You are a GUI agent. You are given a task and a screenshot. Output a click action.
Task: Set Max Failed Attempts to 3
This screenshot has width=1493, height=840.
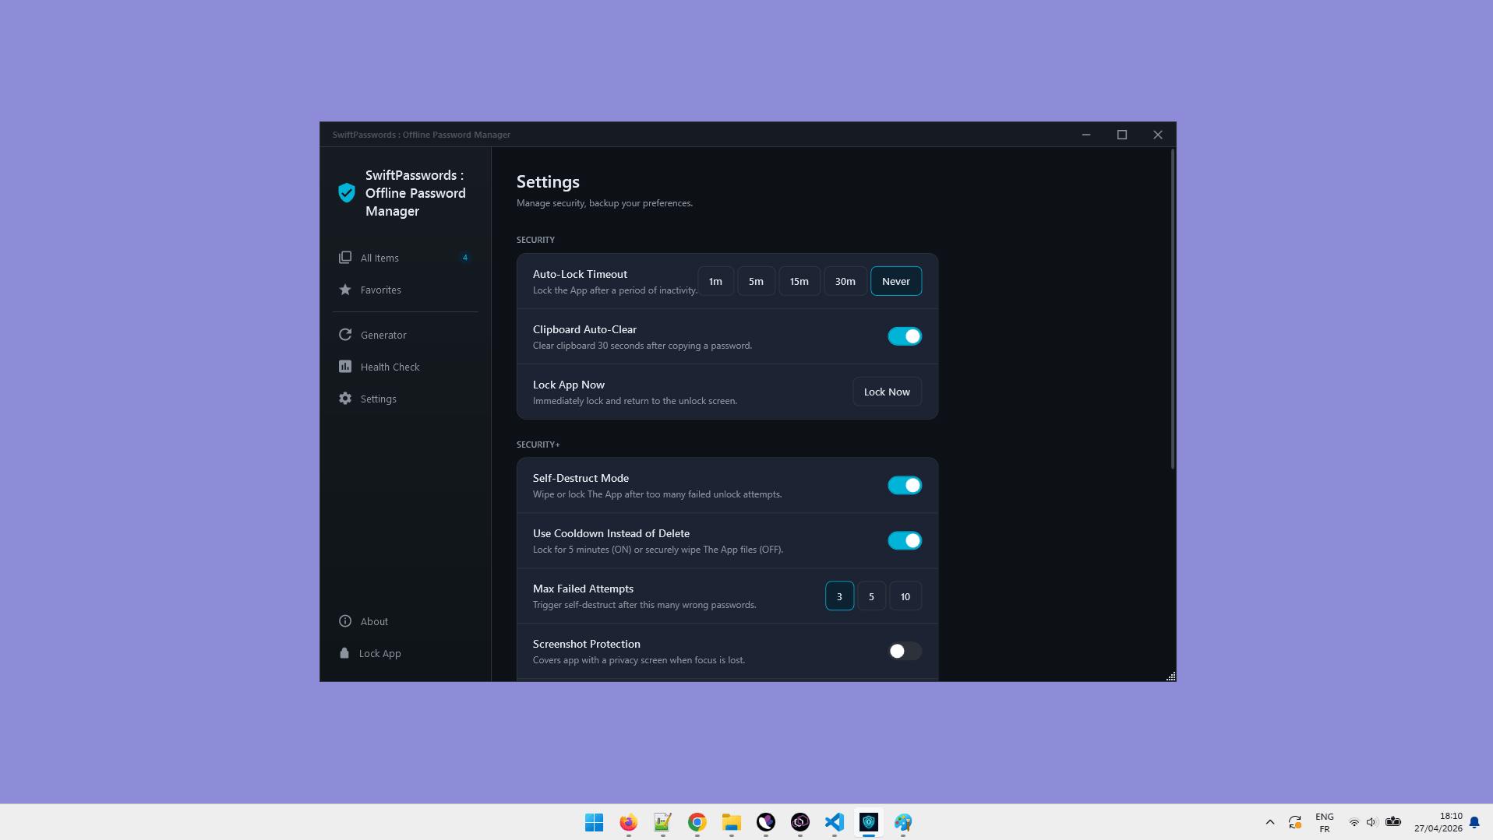[x=839, y=596]
